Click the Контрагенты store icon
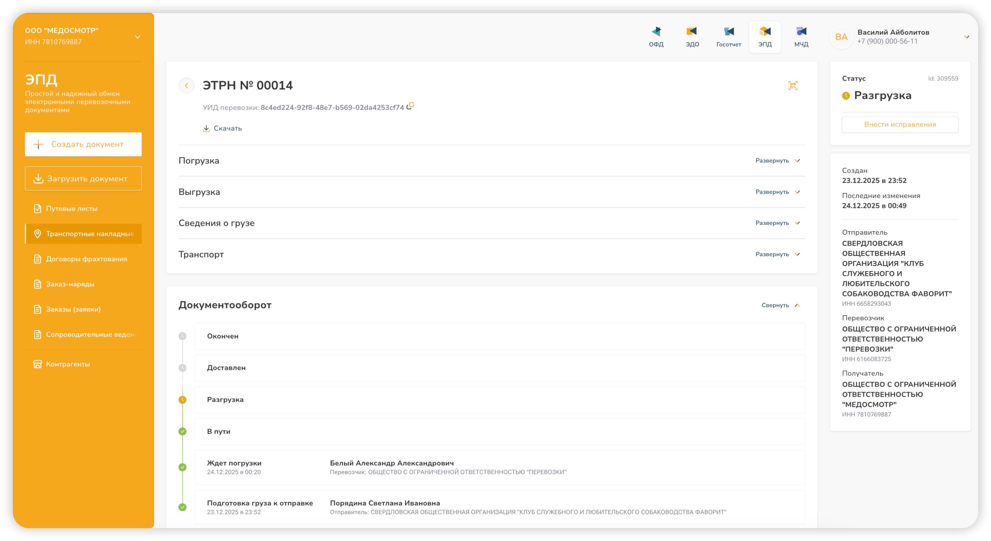 tap(37, 364)
